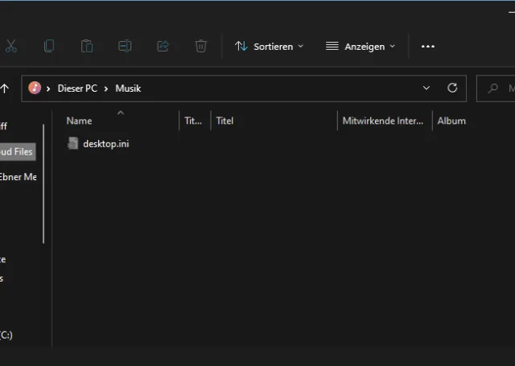Image resolution: width=515 pixels, height=366 pixels.
Task: Click the Share icon in toolbar
Action: click(163, 47)
